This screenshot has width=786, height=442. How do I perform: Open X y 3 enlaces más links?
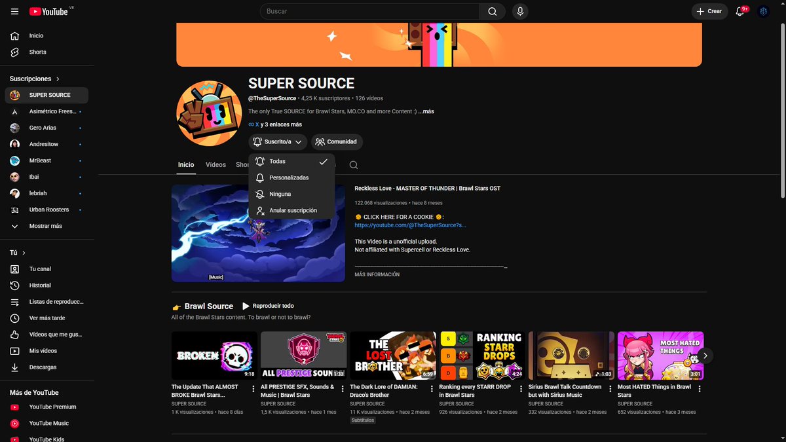[275, 124]
